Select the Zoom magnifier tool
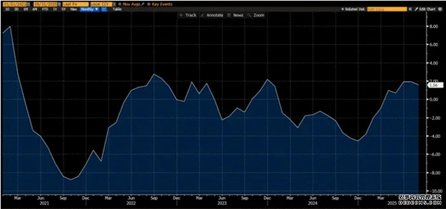This screenshot has width=446, height=209. [256, 15]
